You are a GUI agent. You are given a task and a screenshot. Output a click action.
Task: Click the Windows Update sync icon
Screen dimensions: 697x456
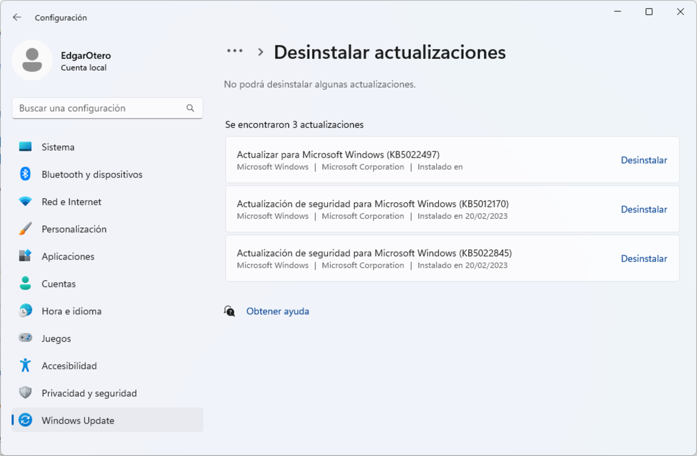25,420
